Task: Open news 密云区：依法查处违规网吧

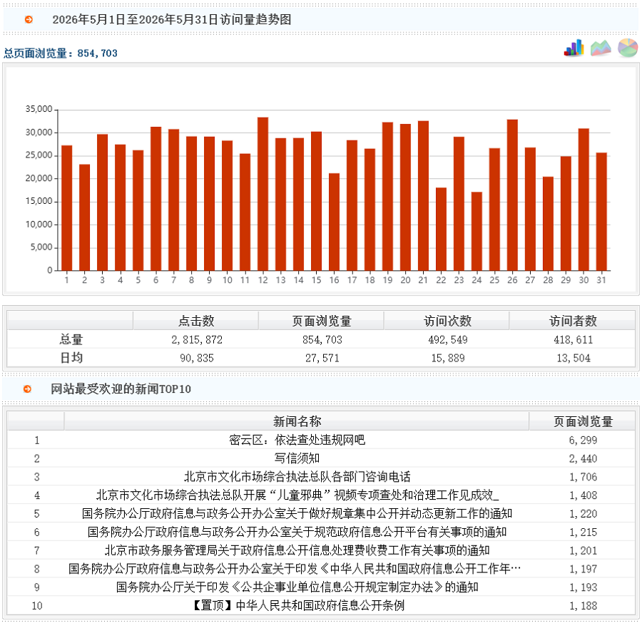Action: 297,440
